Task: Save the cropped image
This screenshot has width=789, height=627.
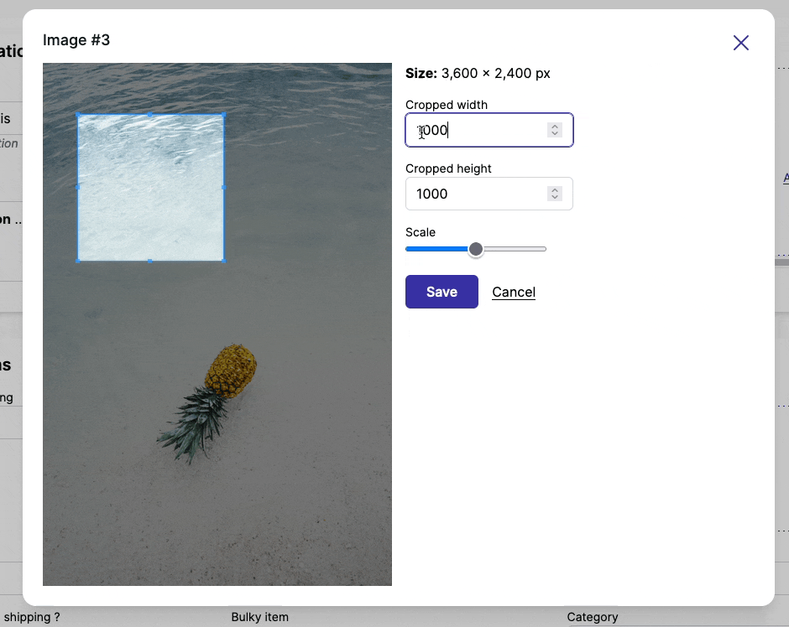Action: pos(442,292)
